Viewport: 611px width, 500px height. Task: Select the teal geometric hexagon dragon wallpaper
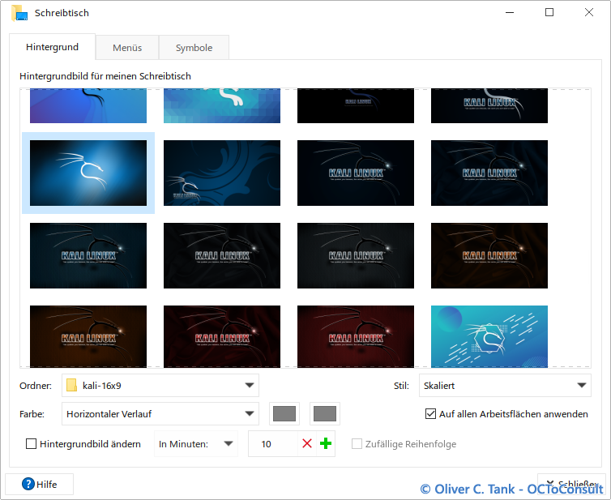(489, 336)
